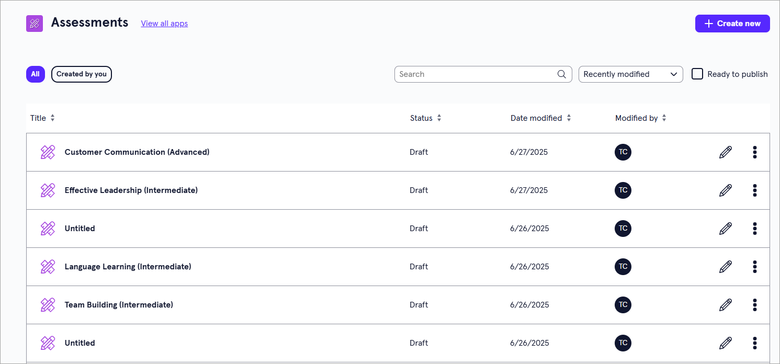Image resolution: width=780 pixels, height=364 pixels.
Task: Expand the Recently modified sort dropdown
Action: 630,74
